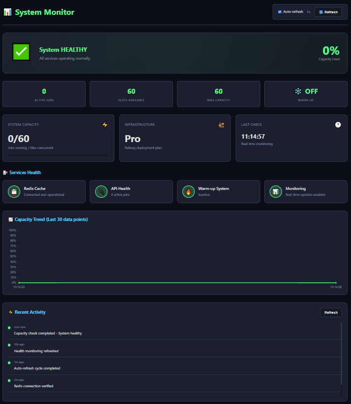Click the Slots Available stat value
This screenshot has height=404, width=351.
point(131,91)
